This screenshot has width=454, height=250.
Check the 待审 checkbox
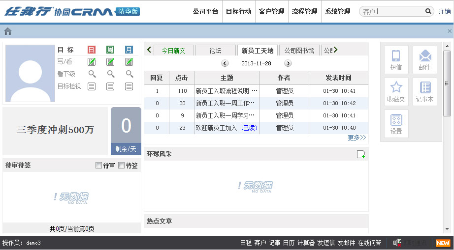click(99, 166)
